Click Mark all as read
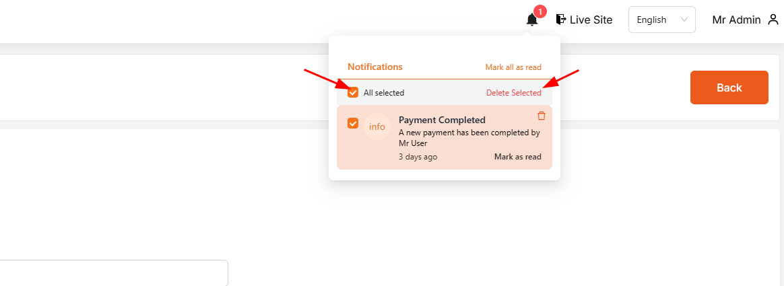Image resolution: width=784 pixels, height=286 pixels. click(x=513, y=67)
